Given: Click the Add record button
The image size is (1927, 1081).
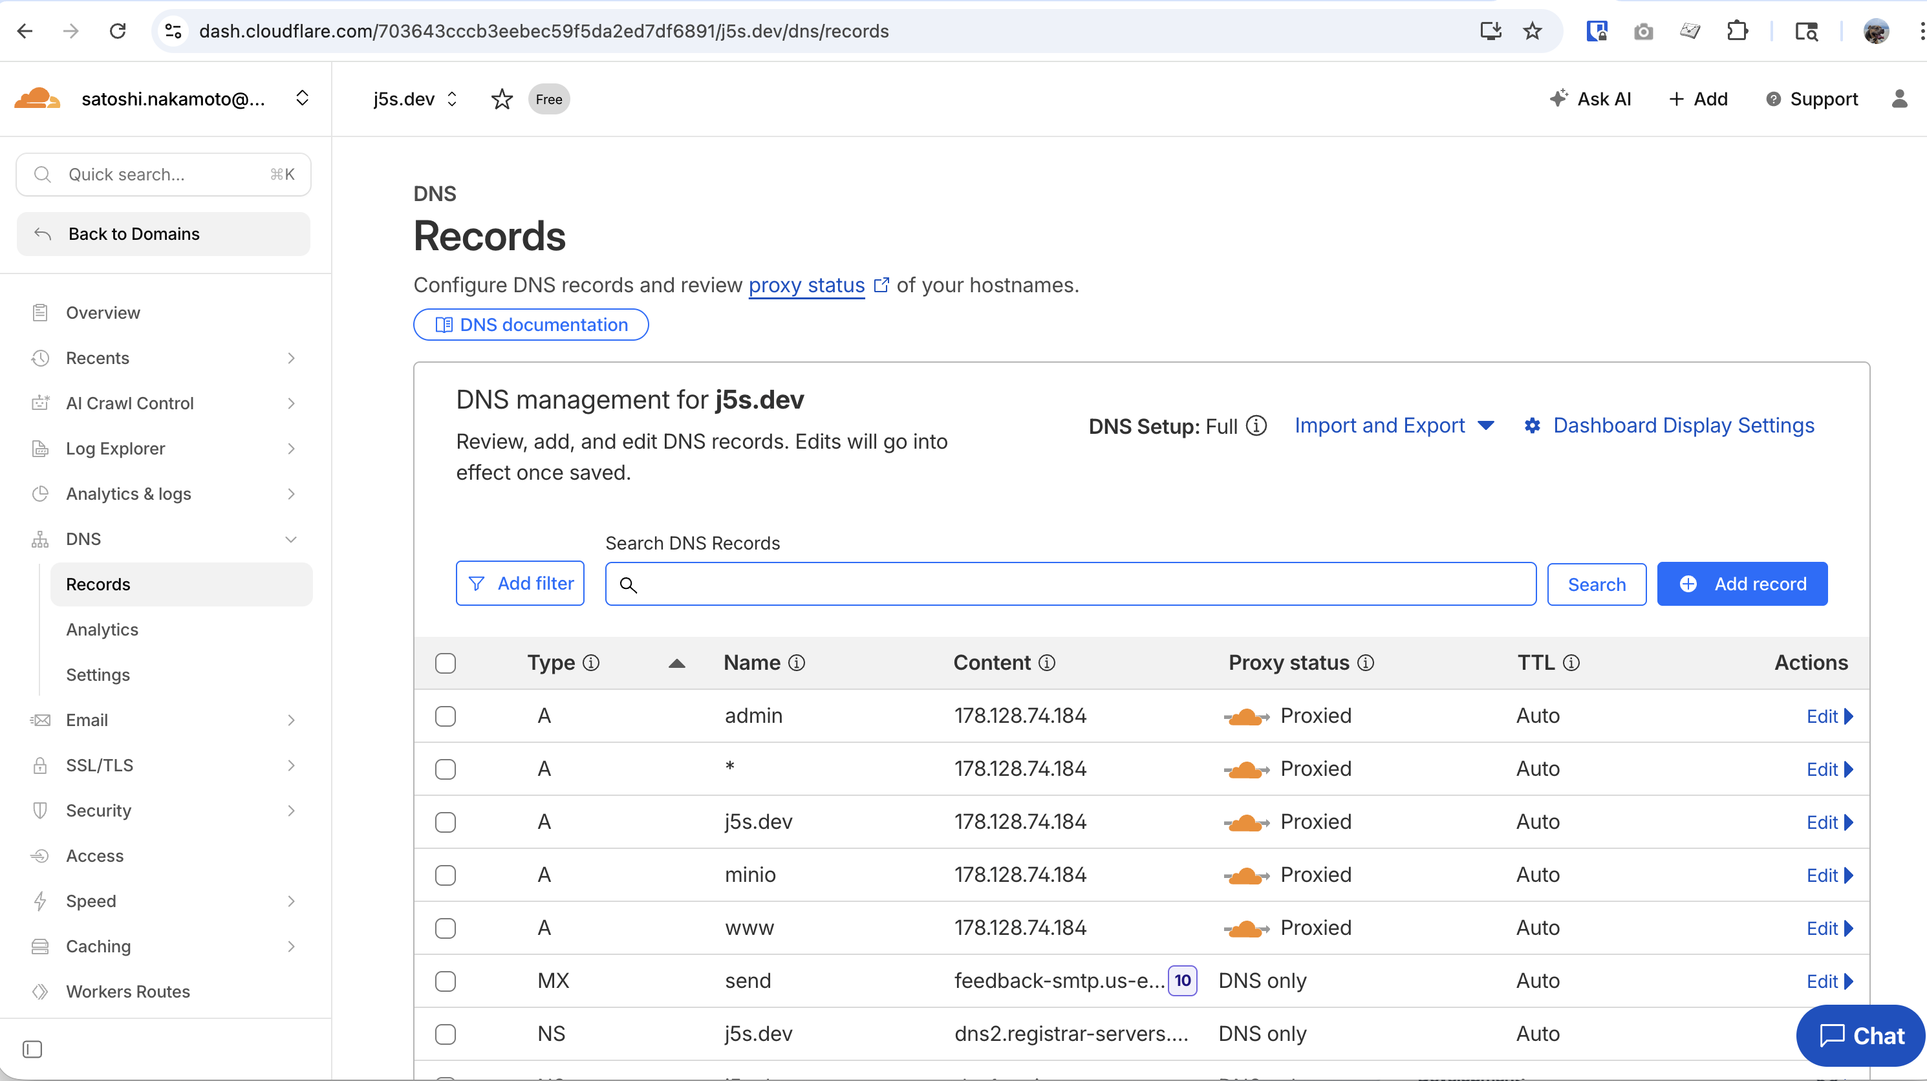Looking at the screenshot, I should click(1741, 584).
